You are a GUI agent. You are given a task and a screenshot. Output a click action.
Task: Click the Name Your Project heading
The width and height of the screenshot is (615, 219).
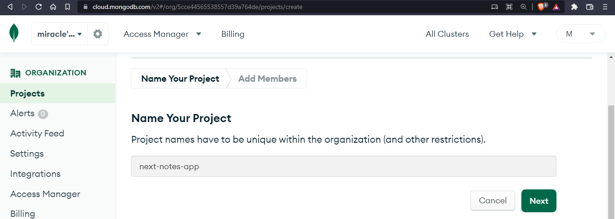pos(181,118)
